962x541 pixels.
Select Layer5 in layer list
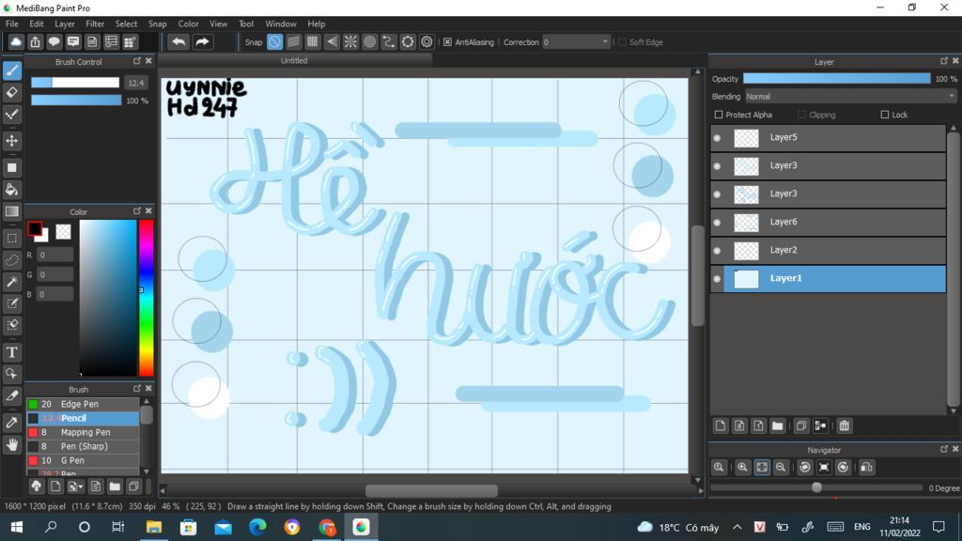click(x=829, y=137)
